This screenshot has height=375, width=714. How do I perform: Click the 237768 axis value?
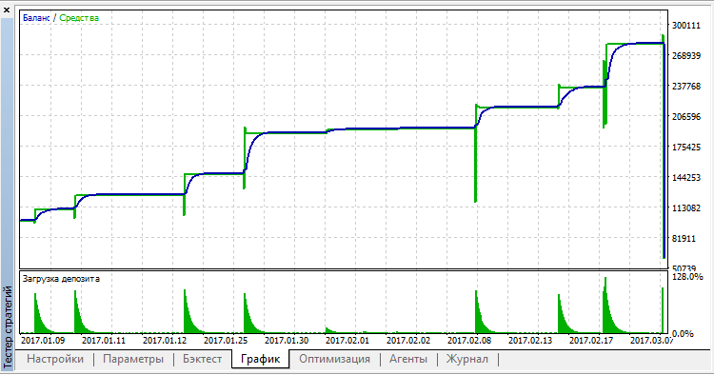click(x=686, y=87)
